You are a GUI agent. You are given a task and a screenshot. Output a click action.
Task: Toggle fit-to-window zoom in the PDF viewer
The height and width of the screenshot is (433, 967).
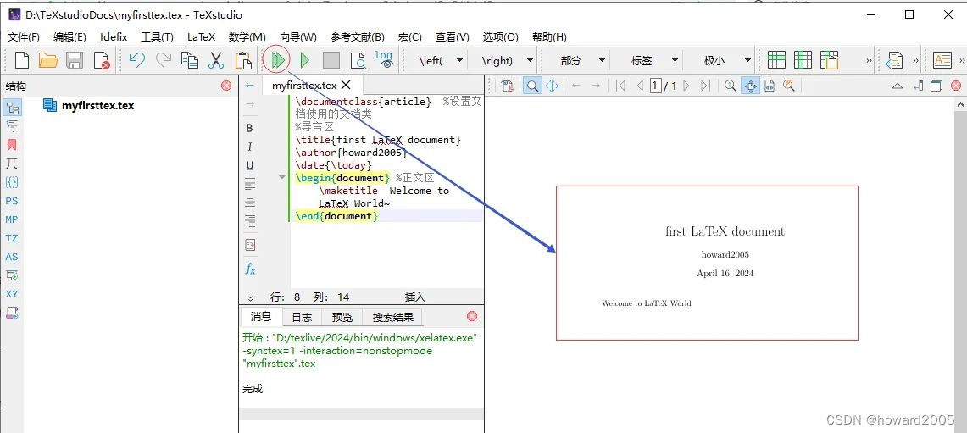click(750, 86)
